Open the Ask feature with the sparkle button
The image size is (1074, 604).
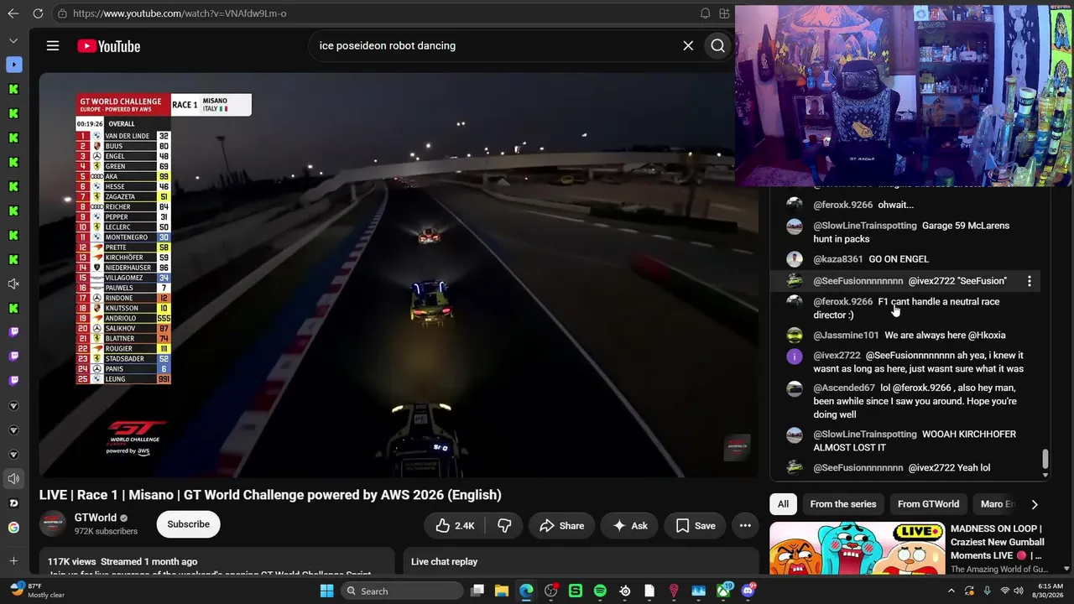click(630, 526)
